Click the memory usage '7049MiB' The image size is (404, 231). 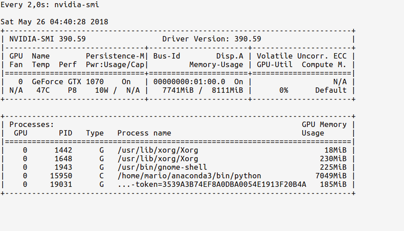click(331, 176)
